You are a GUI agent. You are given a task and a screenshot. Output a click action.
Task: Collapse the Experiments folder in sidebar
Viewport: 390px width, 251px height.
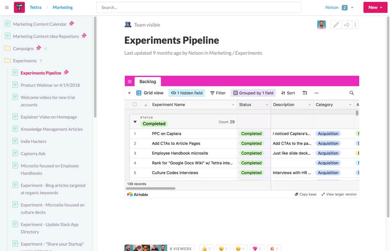point(41,61)
